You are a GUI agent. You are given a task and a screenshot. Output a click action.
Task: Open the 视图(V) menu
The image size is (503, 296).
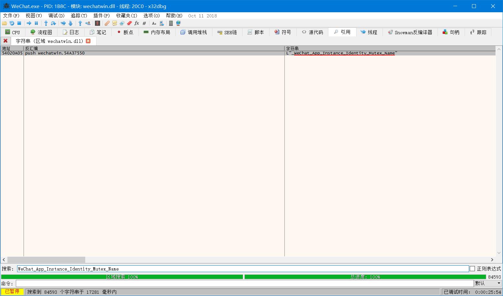pos(34,15)
